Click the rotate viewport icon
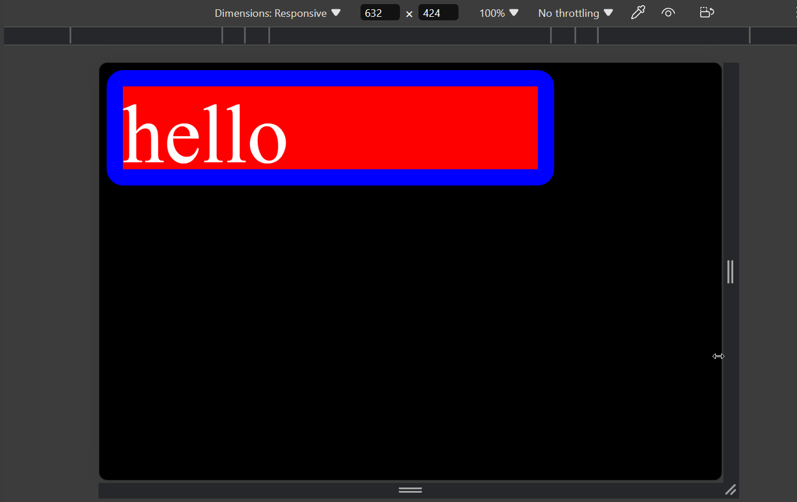Image resolution: width=797 pixels, height=502 pixels. [707, 12]
